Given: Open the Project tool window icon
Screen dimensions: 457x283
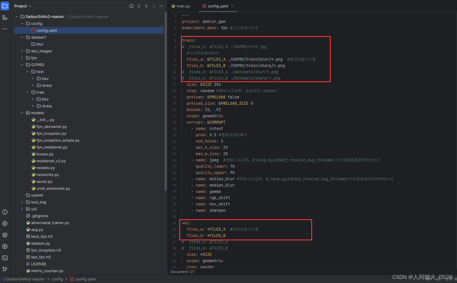Looking at the screenshot, I should pos(5,6).
